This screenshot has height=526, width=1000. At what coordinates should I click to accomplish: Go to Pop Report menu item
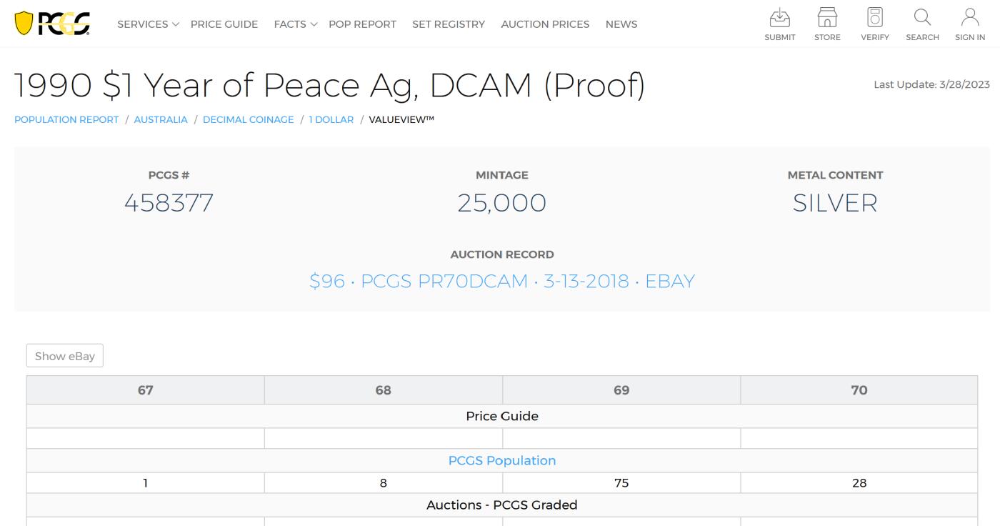pos(362,24)
